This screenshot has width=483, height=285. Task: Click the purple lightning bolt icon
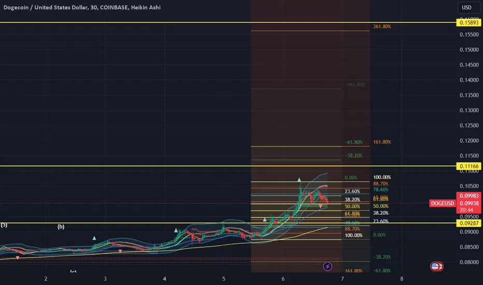tap(328, 266)
